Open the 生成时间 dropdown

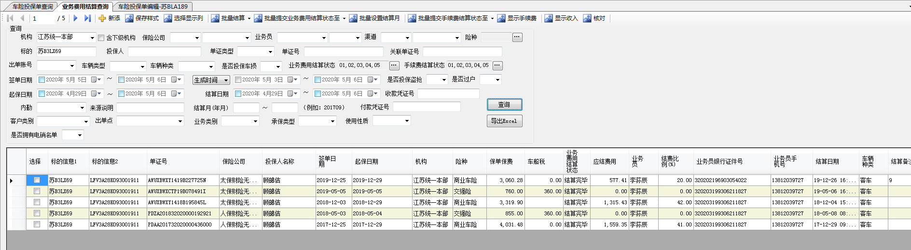(x=226, y=80)
